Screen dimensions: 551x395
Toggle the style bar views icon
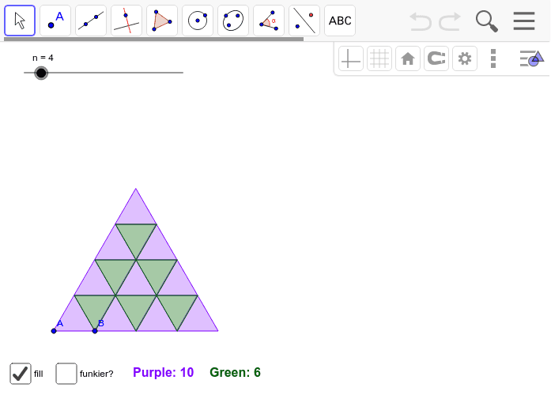click(532, 58)
